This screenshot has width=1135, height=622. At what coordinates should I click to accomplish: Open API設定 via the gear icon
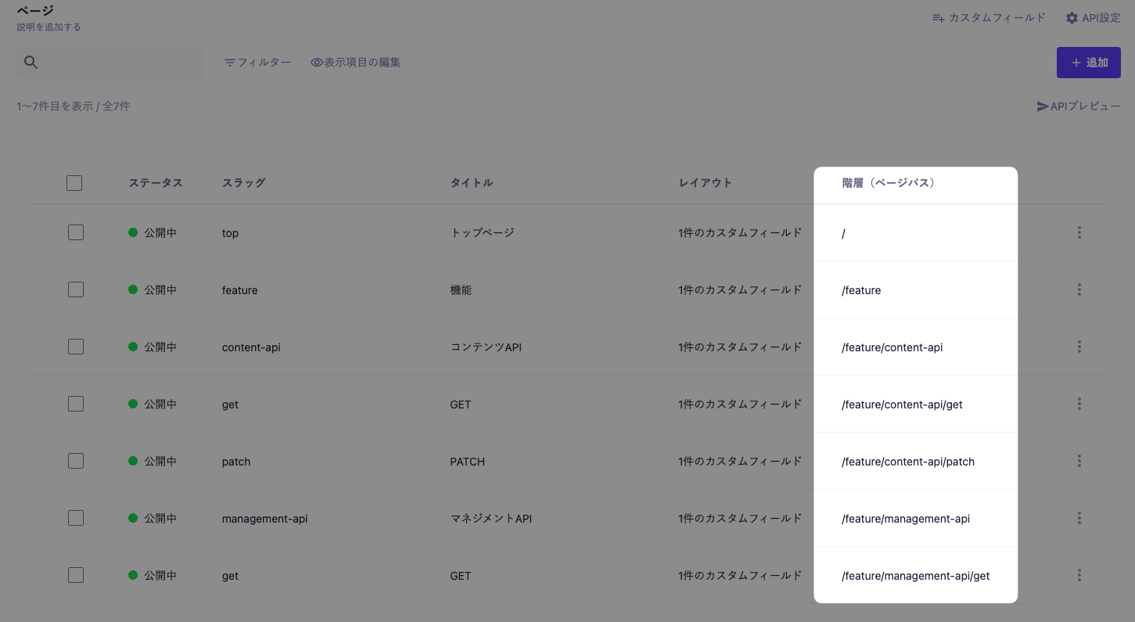click(x=1072, y=17)
